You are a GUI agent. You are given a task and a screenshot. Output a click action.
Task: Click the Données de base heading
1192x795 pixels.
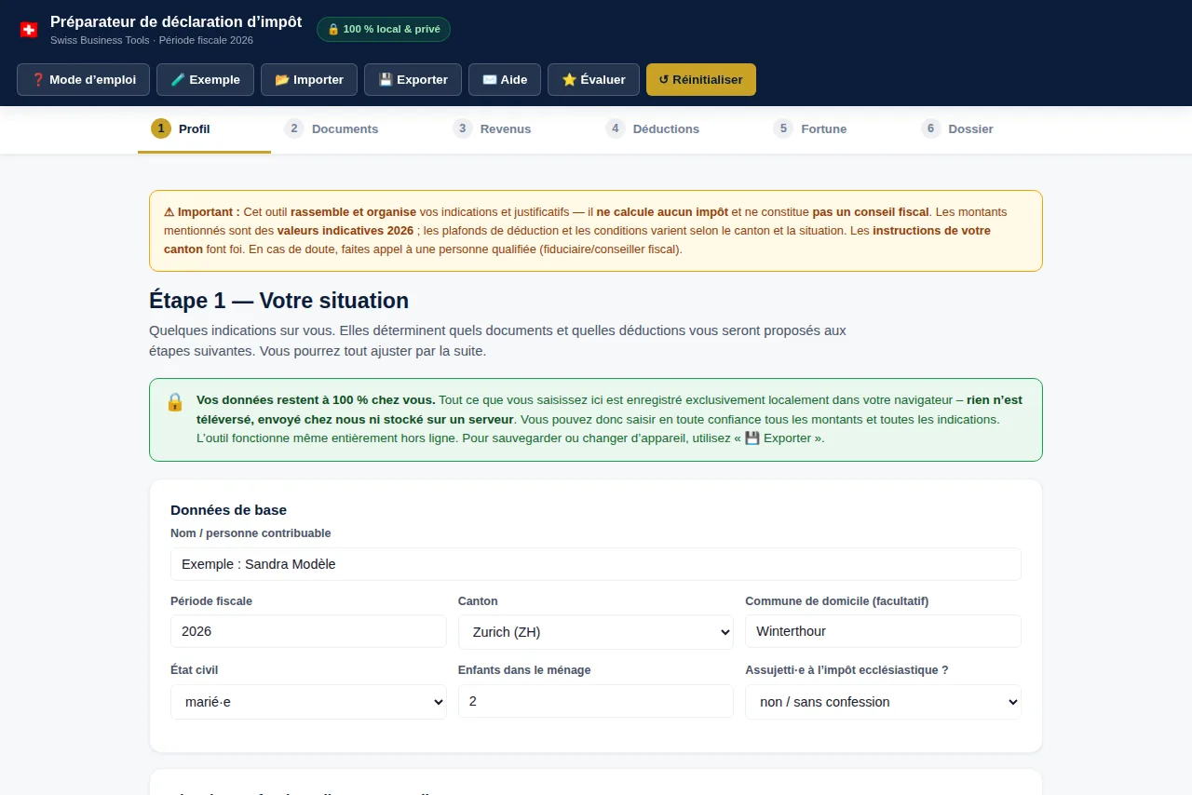(x=228, y=510)
